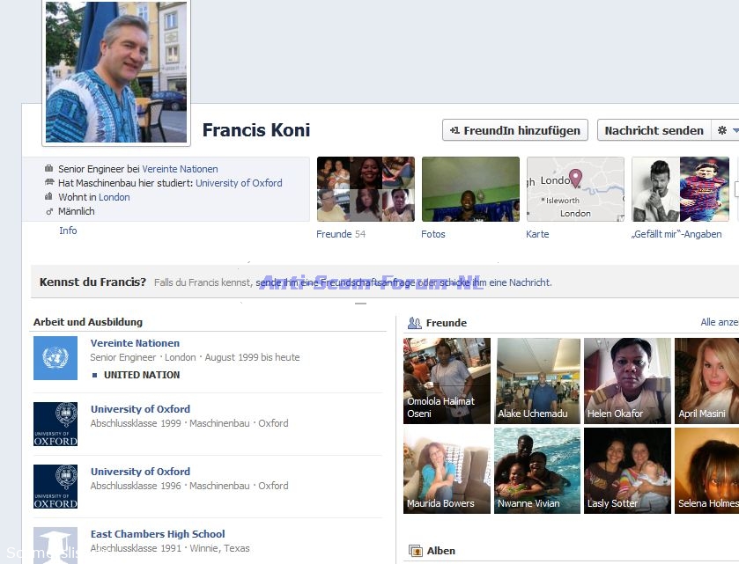Click the United Nations logo icon
The height and width of the screenshot is (564, 739).
point(55,358)
